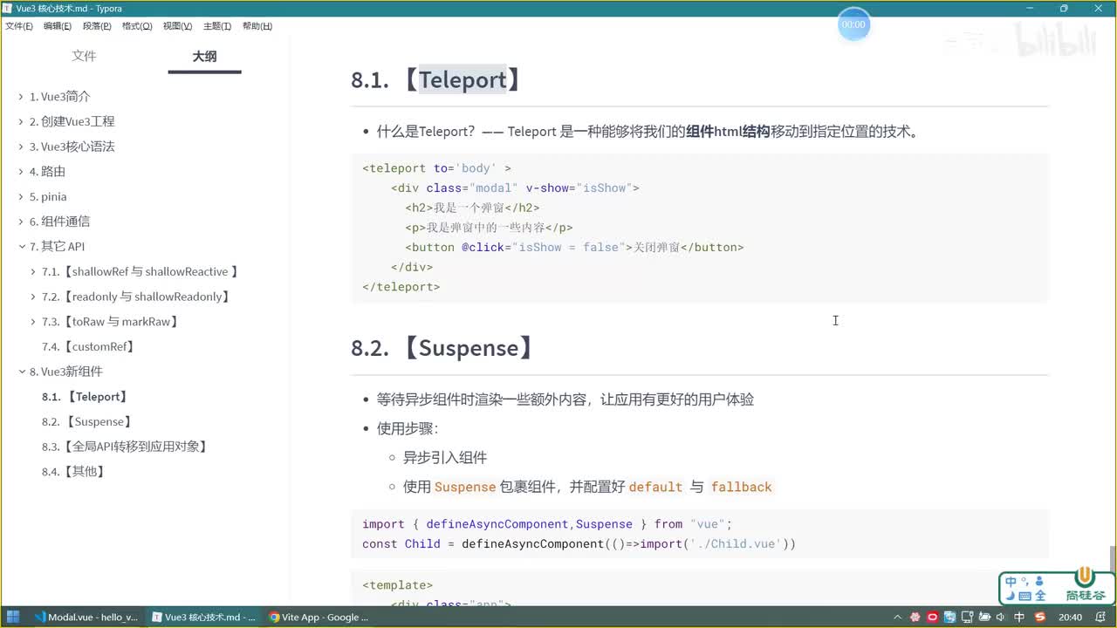Go to outline entry 8.4.【其他】
The width and height of the screenshot is (1117, 628).
(x=75, y=471)
